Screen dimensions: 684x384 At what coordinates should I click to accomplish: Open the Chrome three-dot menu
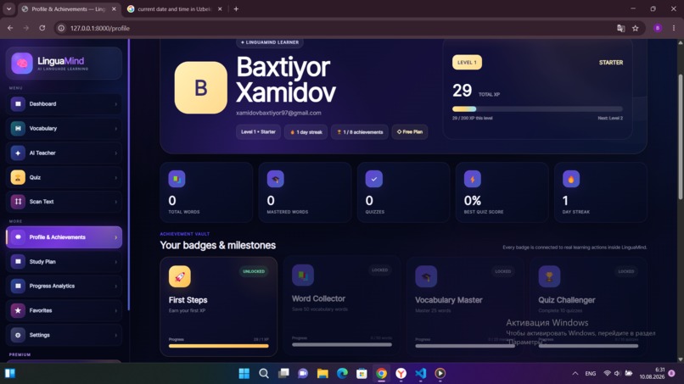[674, 28]
